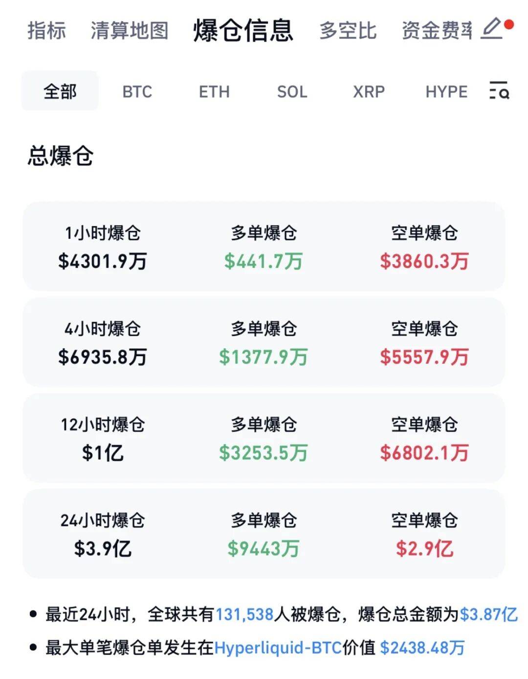Go to the 多空比 tab
The image size is (528, 679).
click(348, 30)
